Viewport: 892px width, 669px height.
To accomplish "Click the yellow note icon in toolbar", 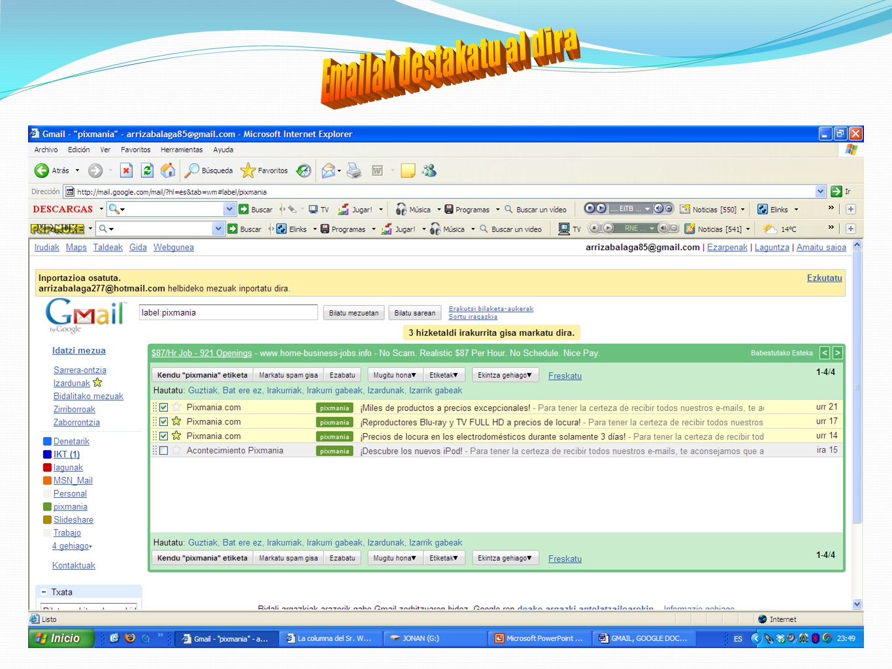I will [408, 171].
